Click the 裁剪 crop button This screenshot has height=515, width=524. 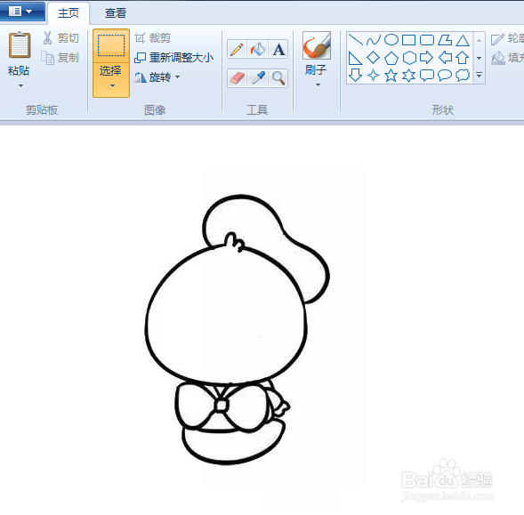pyautogui.click(x=153, y=38)
